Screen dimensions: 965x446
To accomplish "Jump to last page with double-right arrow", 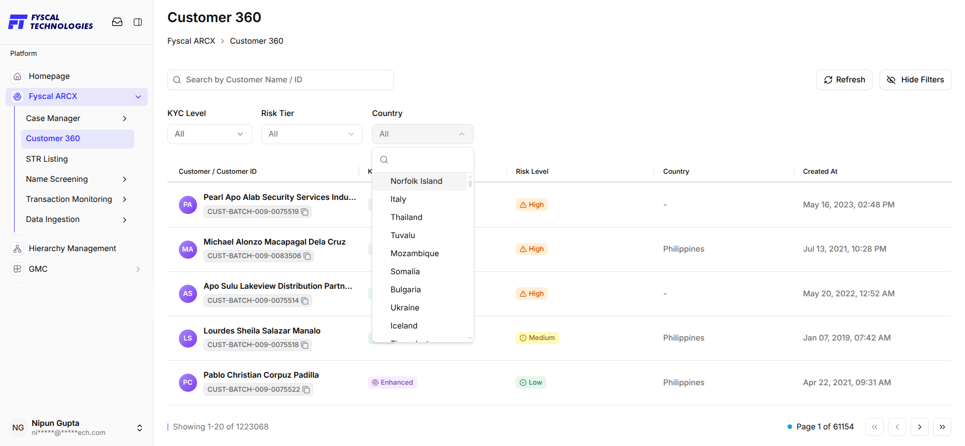I will tap(942, 427).
